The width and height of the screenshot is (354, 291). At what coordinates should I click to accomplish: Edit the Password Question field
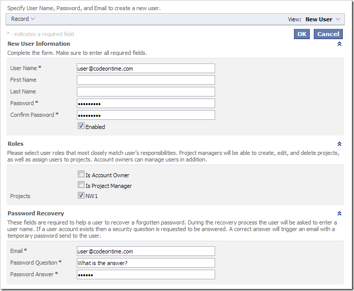(145, 263)
